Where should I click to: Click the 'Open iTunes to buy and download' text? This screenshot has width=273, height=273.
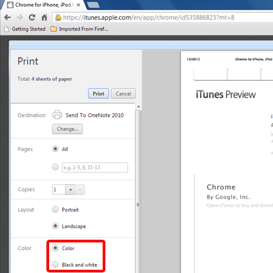point(240,205)
